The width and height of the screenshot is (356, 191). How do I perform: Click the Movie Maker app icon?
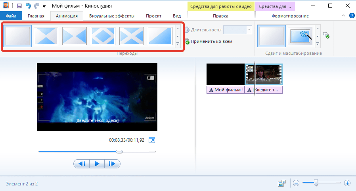tap(6, 6)
